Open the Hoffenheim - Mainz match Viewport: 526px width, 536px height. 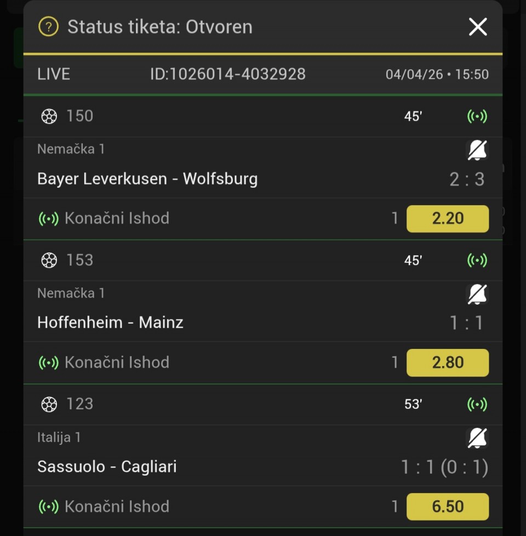110,323
